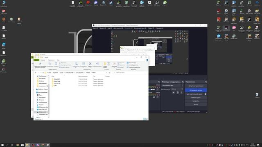Adjust first mixer channel volume slider
The height and width of the screenshot is (147, 262).
151,89
